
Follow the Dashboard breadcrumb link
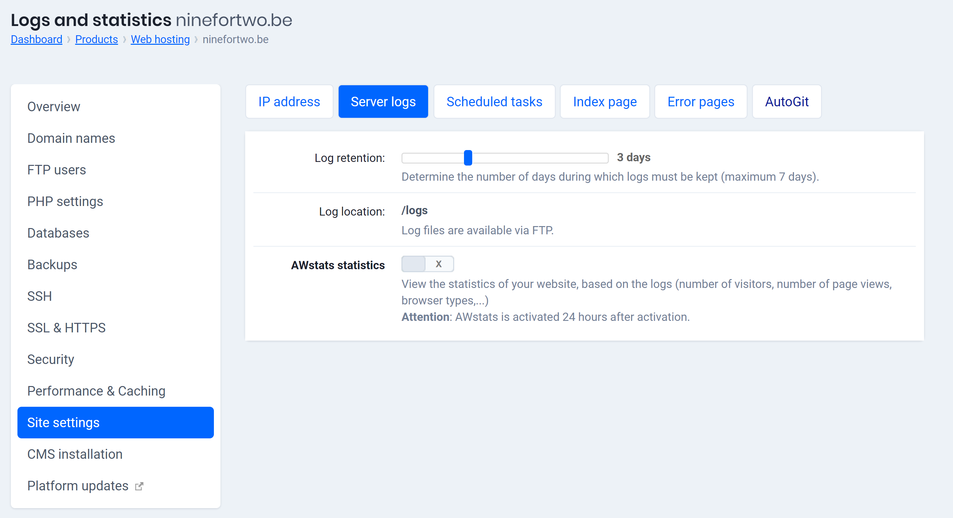click(x=37, y=39)
